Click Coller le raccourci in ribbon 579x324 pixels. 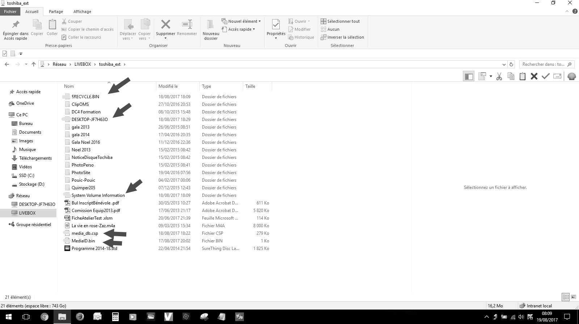[81, 37]
